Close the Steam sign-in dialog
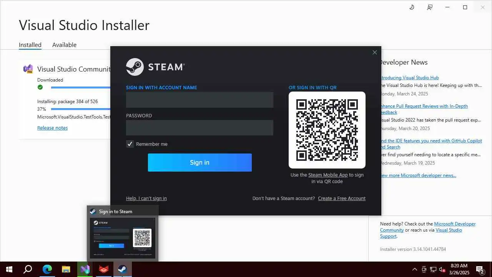492x277 pixels. point(375,52)
